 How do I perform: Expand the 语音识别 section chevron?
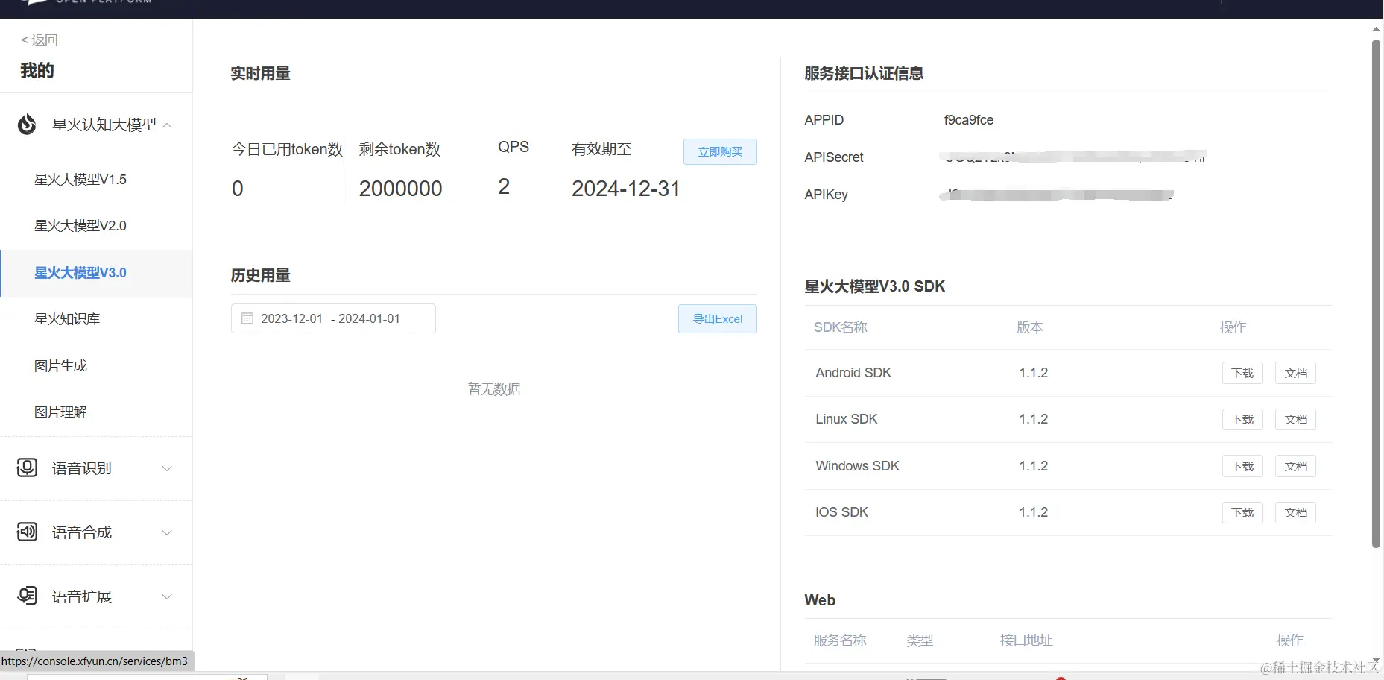coord(167,468)
